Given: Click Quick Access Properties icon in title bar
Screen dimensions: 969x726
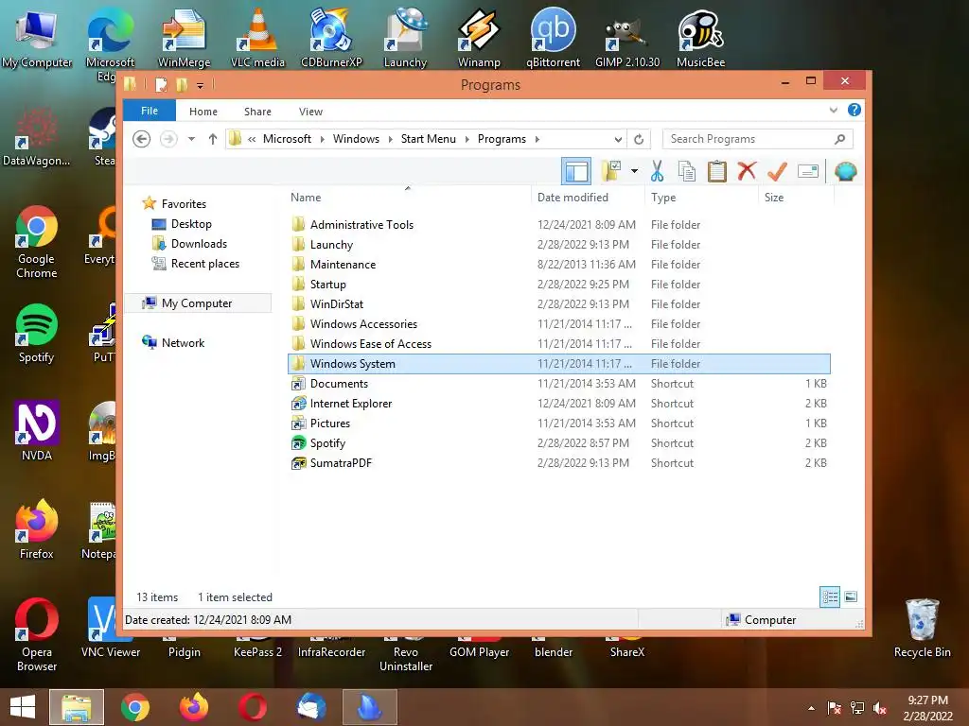Looking at the screenshot, I should pos(161,84).
